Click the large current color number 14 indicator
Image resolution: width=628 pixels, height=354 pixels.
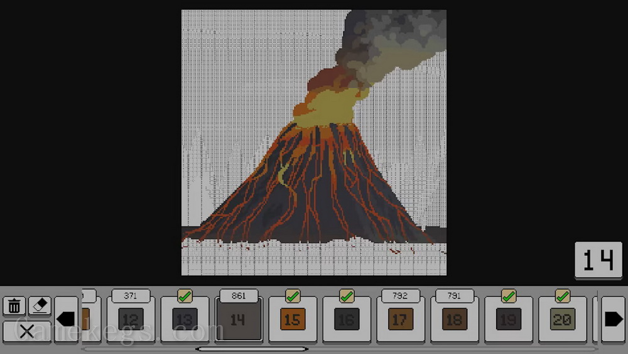[598, 260]
